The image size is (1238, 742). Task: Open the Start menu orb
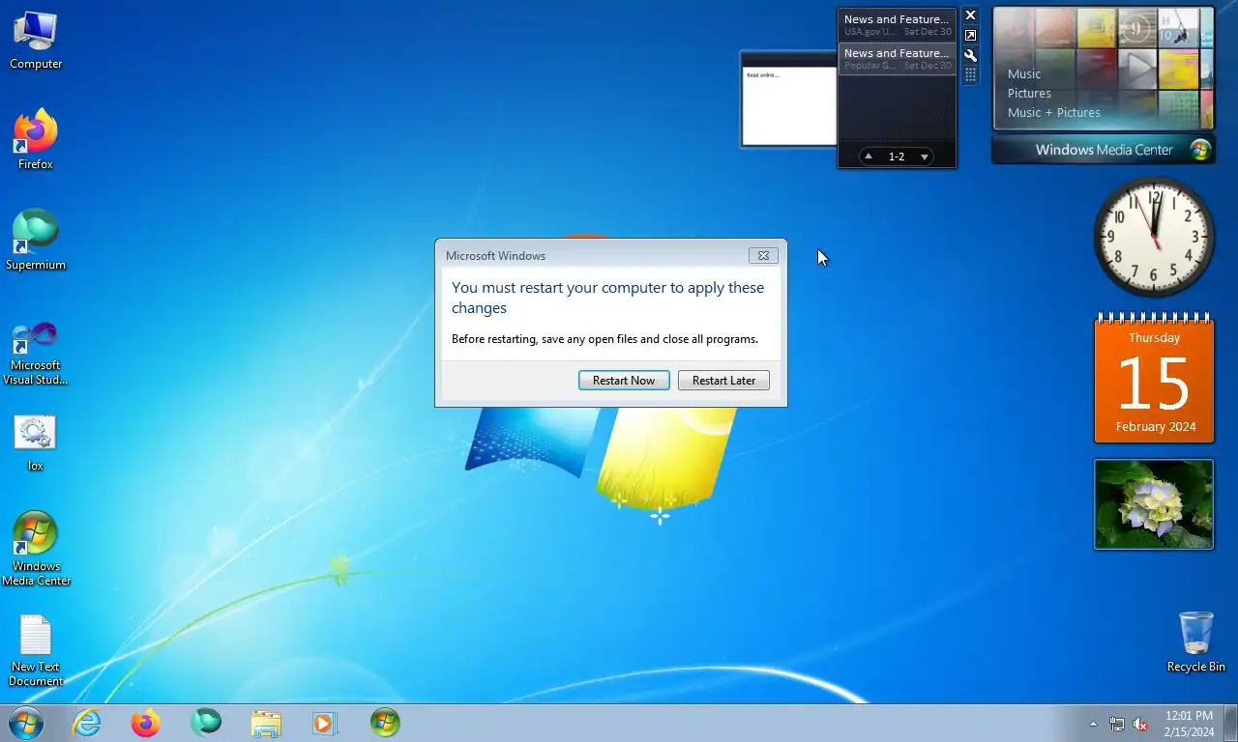pos(26,723)
